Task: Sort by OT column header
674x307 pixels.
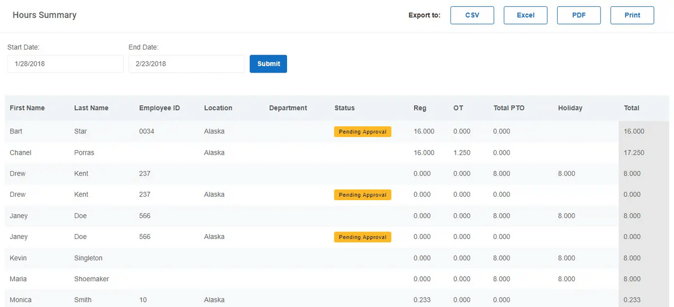Action: pos(458,108)
